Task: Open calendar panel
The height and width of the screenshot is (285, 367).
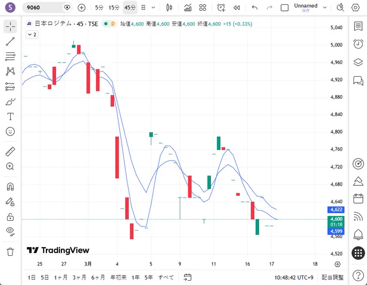Action: tap(358, 199)
